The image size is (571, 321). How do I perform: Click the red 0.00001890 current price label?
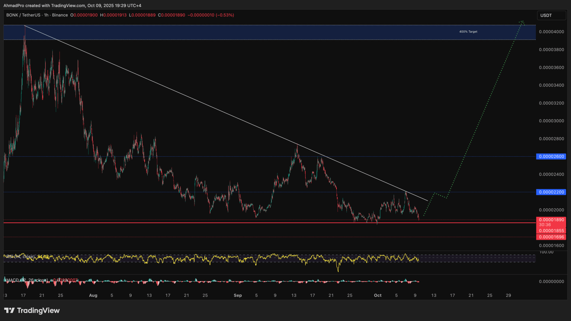click(551, 220)
